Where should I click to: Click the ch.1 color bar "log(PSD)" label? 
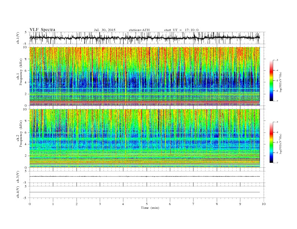click(281, 82)
